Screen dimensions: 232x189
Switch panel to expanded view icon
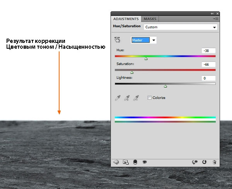pyautogui.click(x=126, y=162)
